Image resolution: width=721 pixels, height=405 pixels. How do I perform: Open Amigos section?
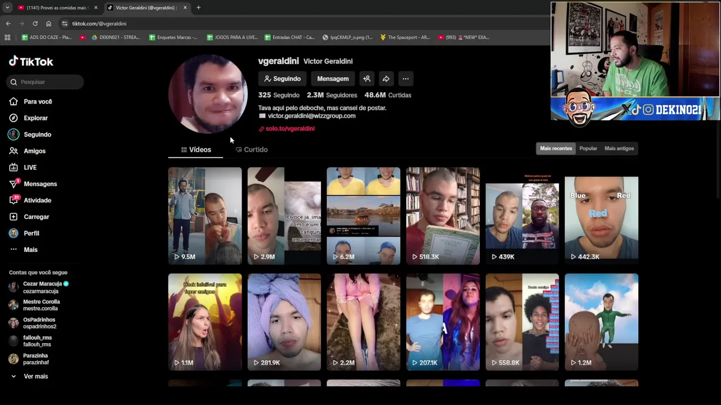click(27, 151)
